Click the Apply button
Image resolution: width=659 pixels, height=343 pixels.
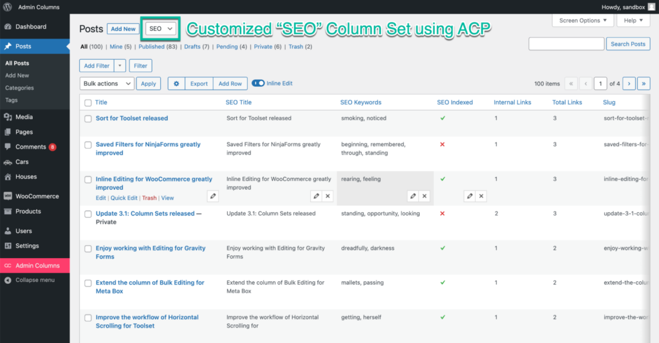tap(149, 84)
